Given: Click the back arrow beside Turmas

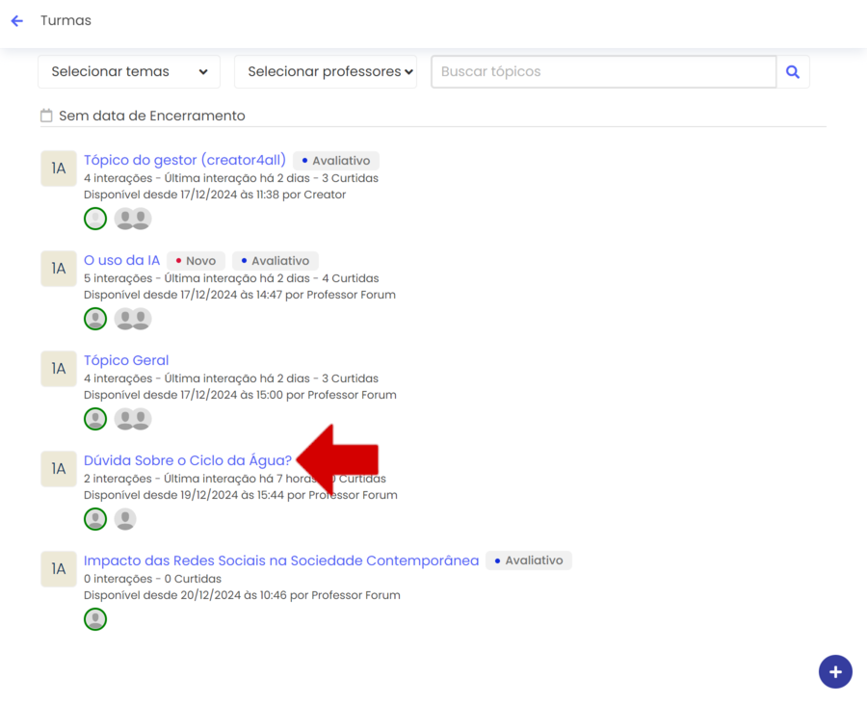Looking at the screenshot, I should (x=17, y=21).
